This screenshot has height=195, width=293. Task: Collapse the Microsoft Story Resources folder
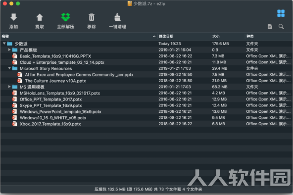click(x=9, y=68)
